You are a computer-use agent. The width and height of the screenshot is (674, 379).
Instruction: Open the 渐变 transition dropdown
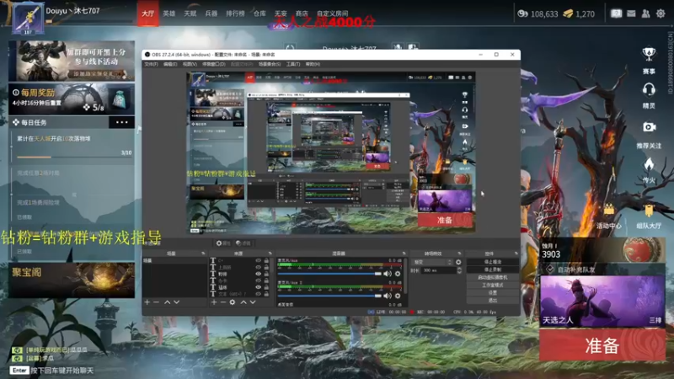click(x=432, y=262)
